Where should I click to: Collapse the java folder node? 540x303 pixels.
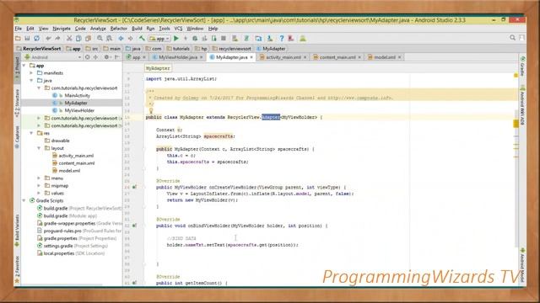(31, 81)
